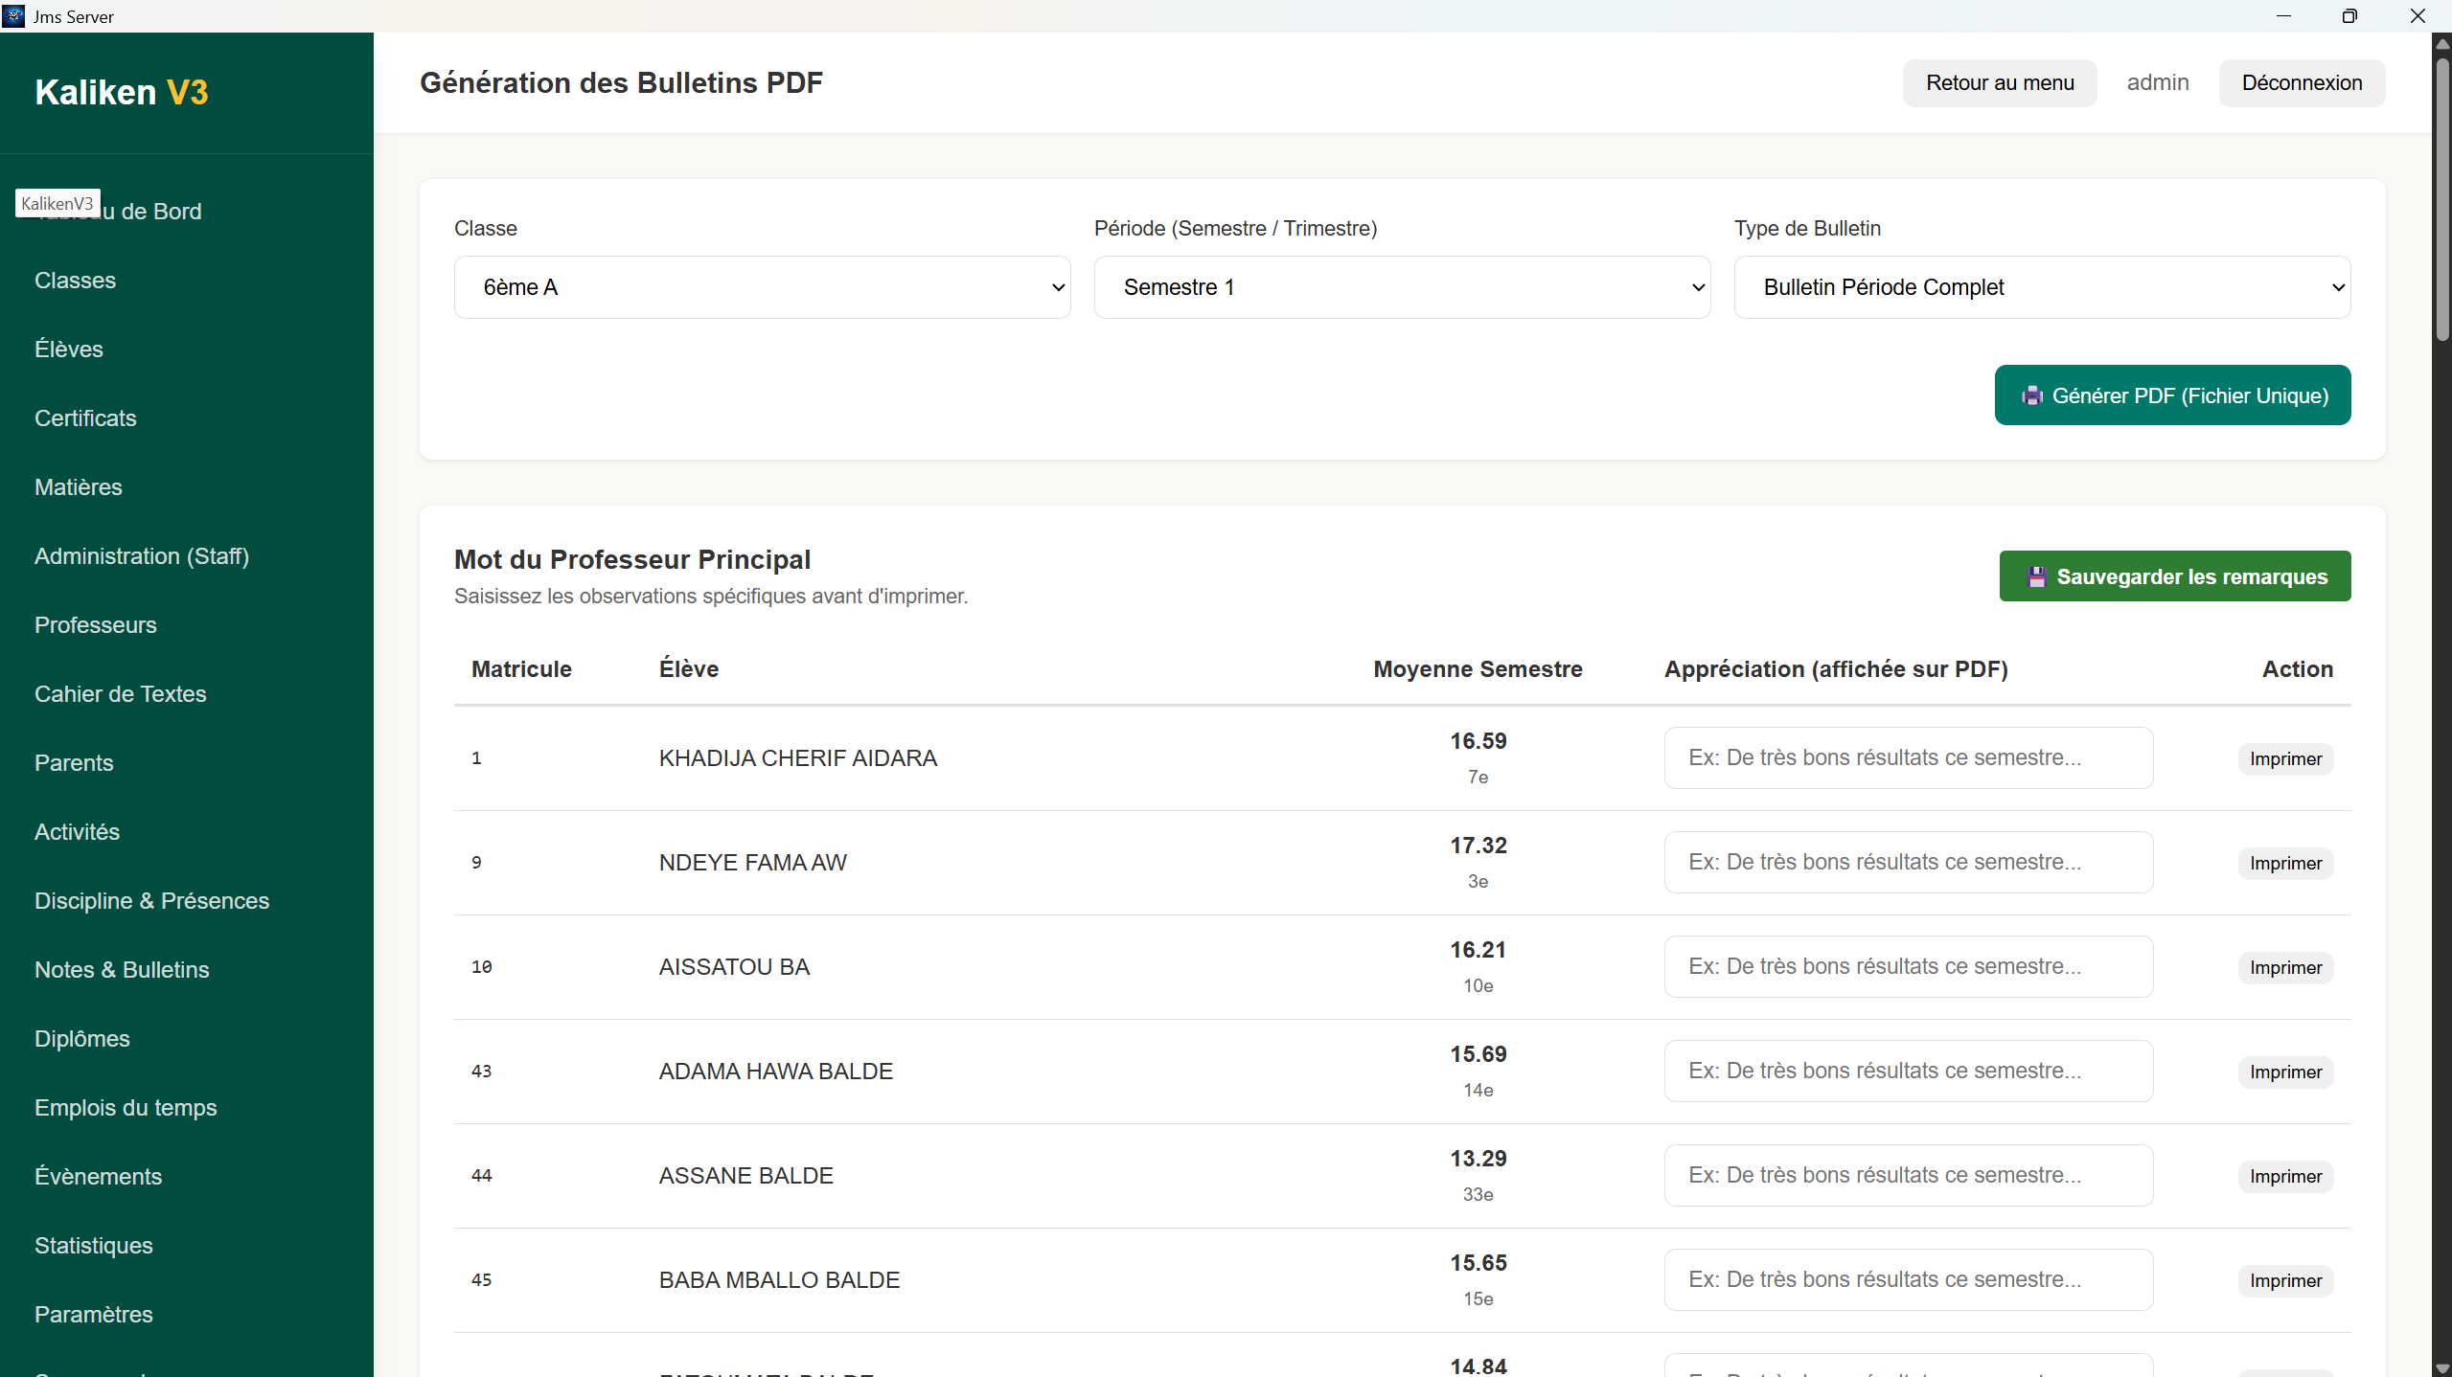This screenshot has width=2452, height=1377.
Task: Navigate to Statistiques in the sidebar
Action: (x=94, y=1246)
